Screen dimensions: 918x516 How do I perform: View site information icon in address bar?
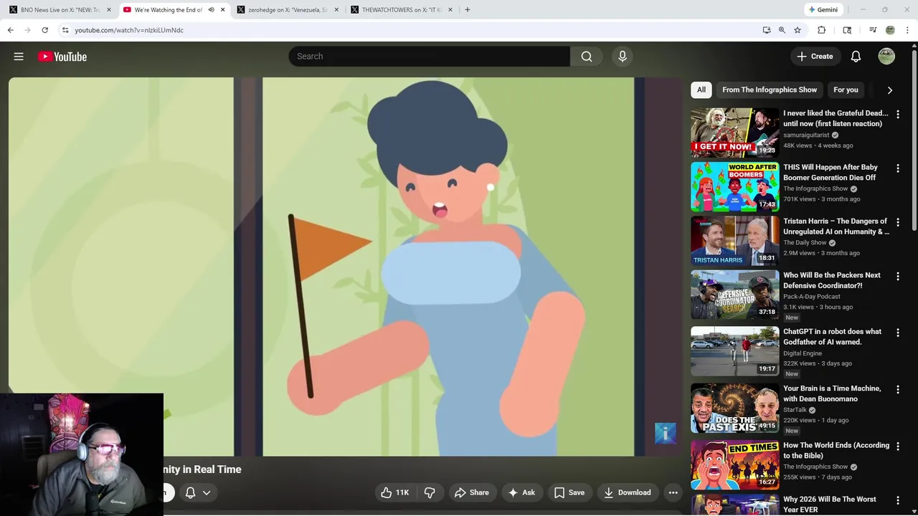coord(65,30)
